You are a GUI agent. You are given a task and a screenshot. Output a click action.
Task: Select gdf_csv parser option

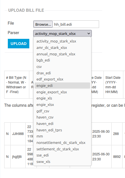tap(62, 111)
